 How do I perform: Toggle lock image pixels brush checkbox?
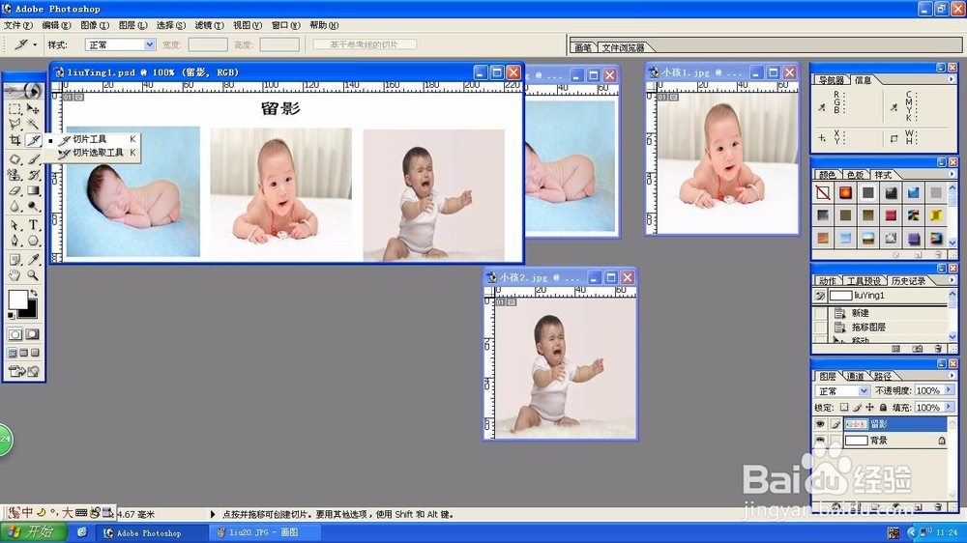[x=857, y=408]
